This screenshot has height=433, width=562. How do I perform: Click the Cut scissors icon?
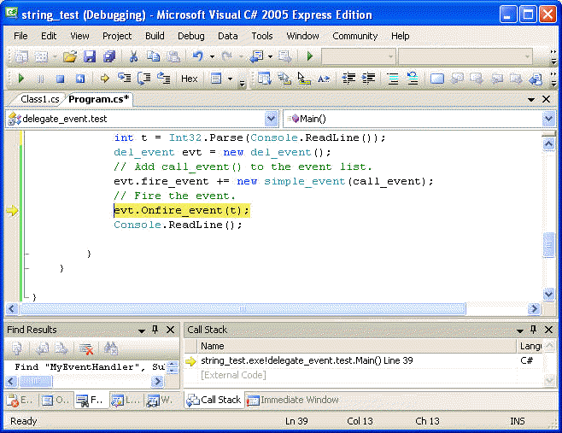pos(133,56)
